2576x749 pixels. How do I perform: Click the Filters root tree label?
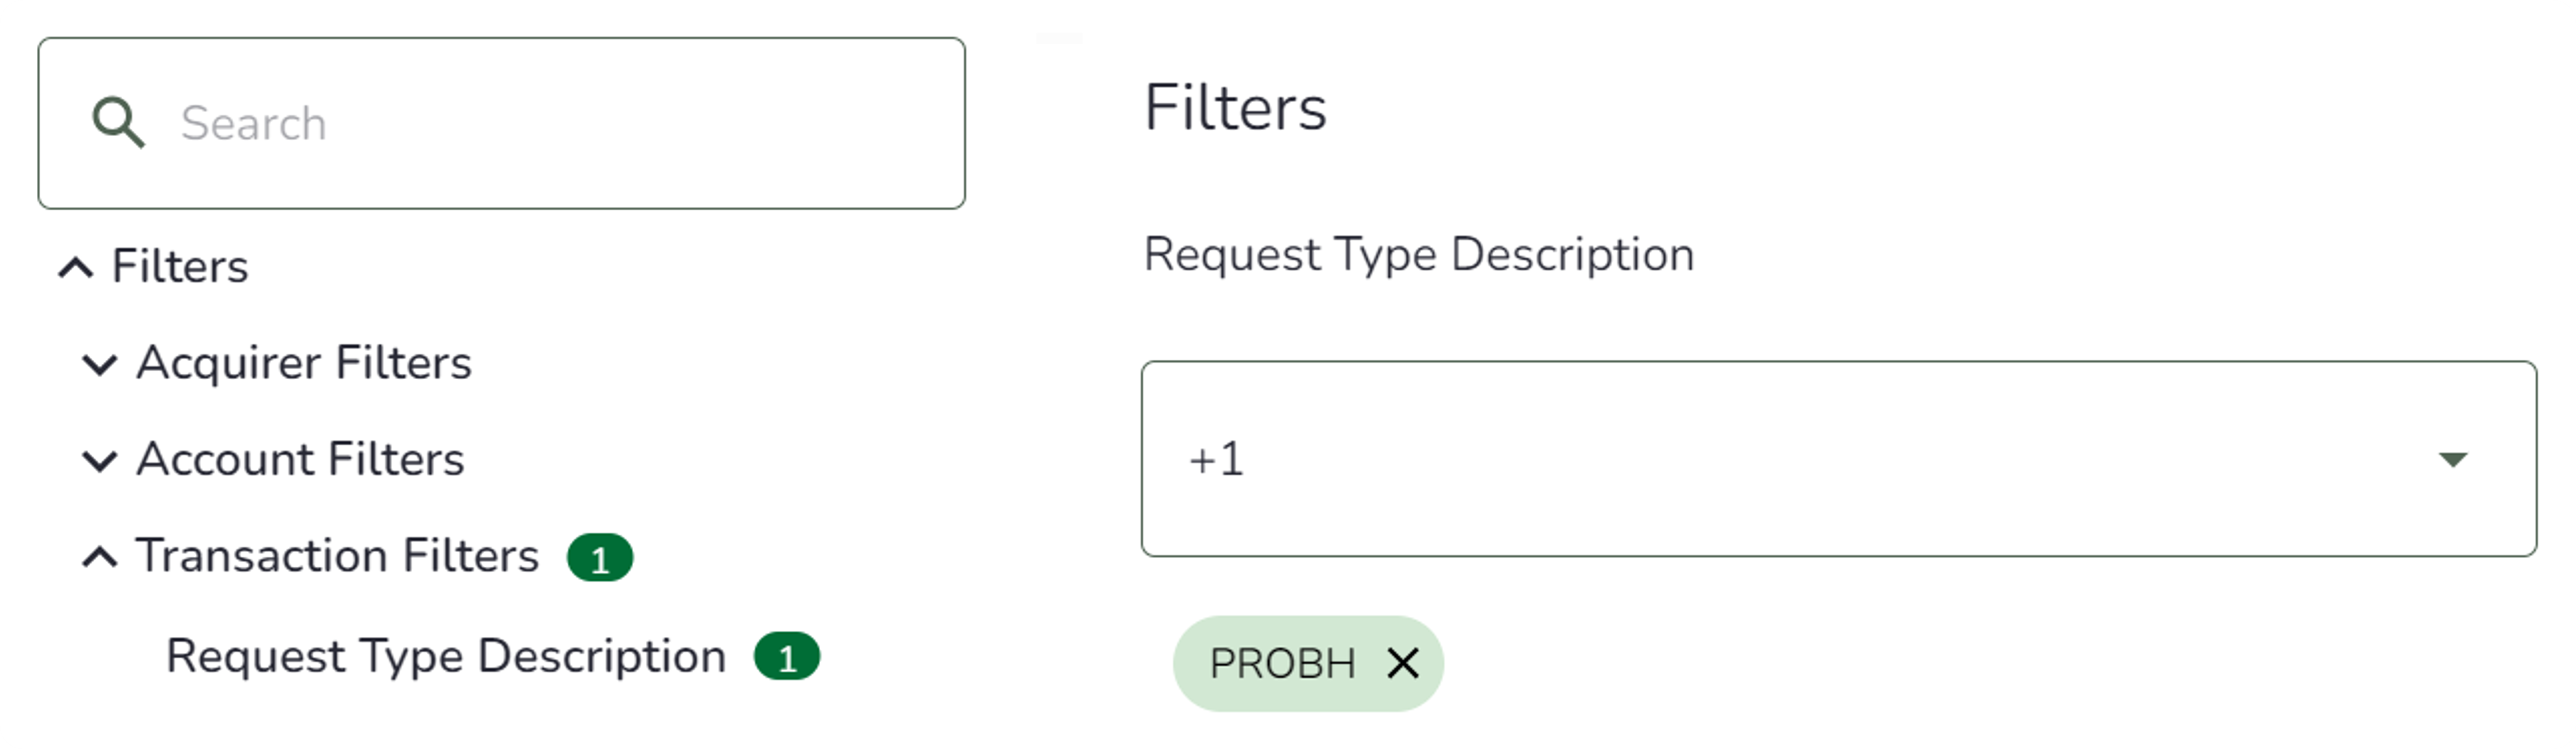(180, 267)
